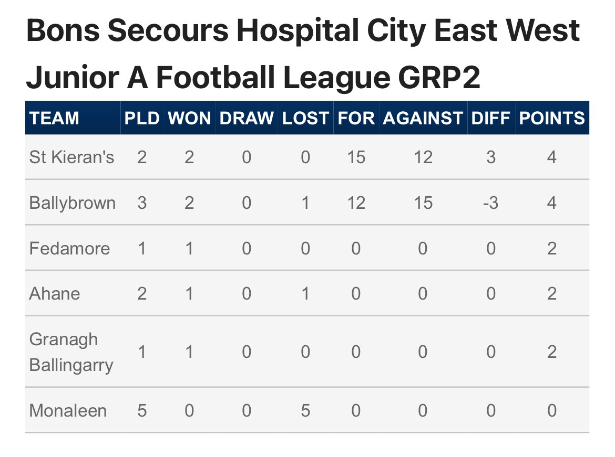Click Ballybrown's against score of 15
The image size is (615, 457).
point(423,203)
